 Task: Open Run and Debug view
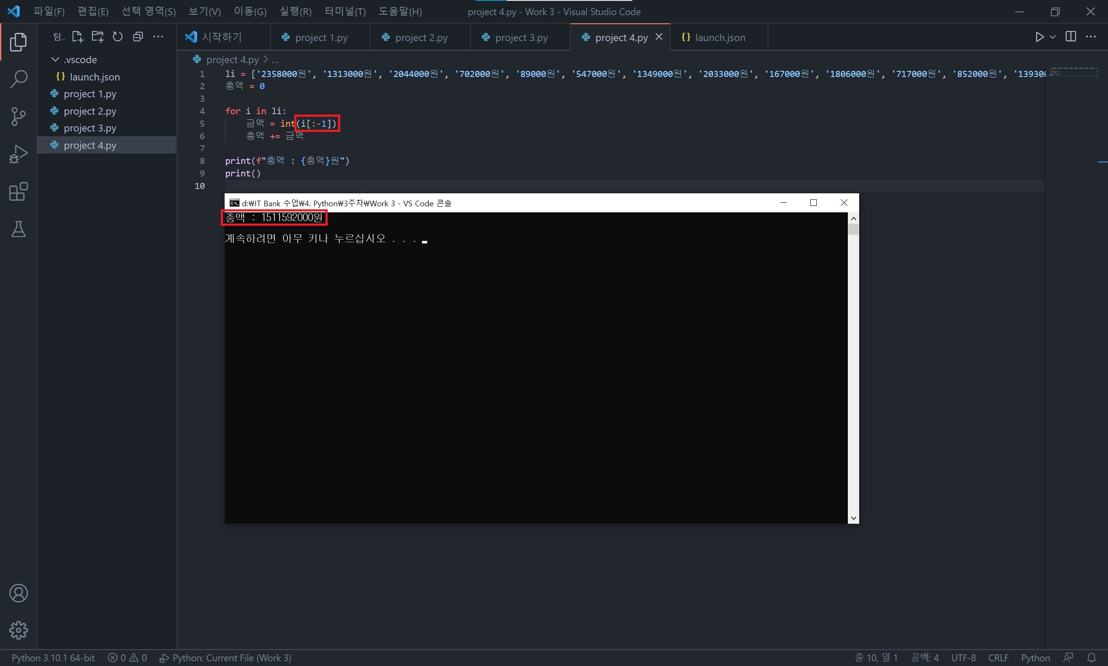[x=19, y=154]
